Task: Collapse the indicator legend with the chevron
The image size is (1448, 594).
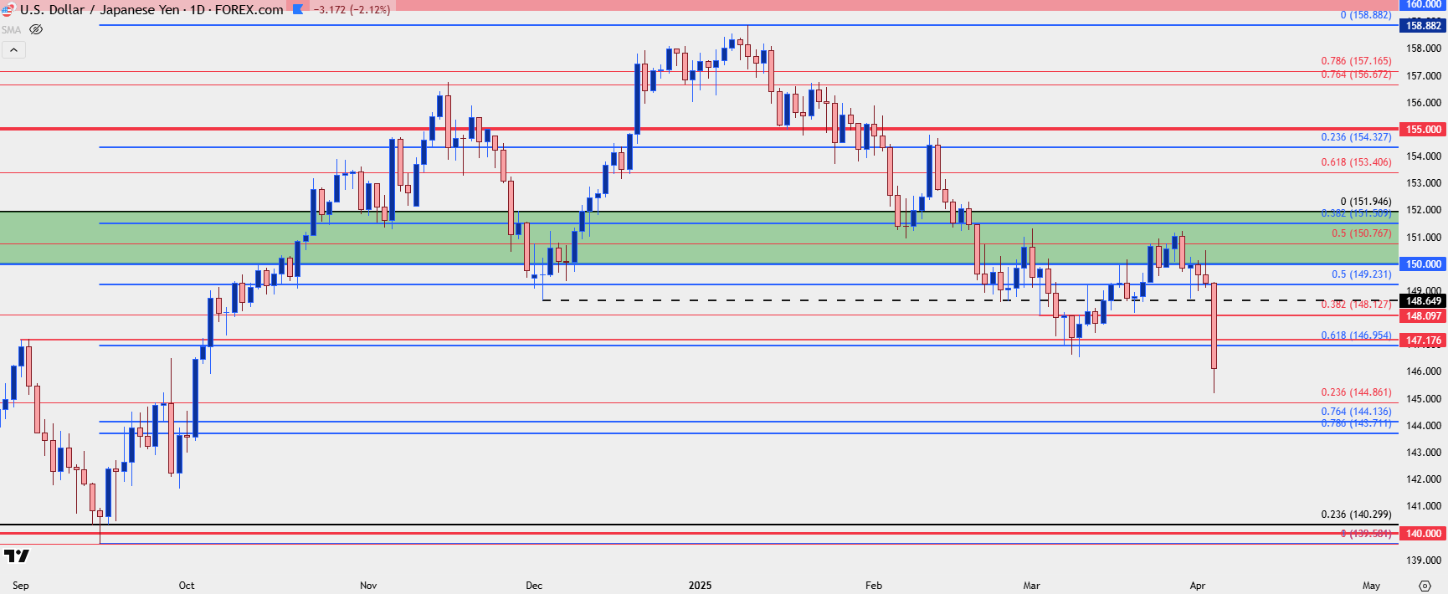Action: pos(13,50)
